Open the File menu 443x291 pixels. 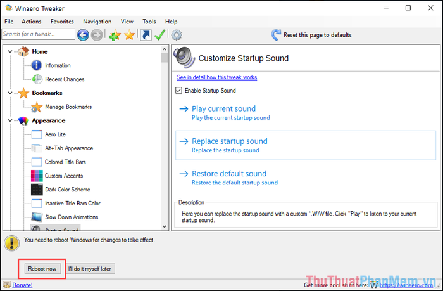coord(9,22)
